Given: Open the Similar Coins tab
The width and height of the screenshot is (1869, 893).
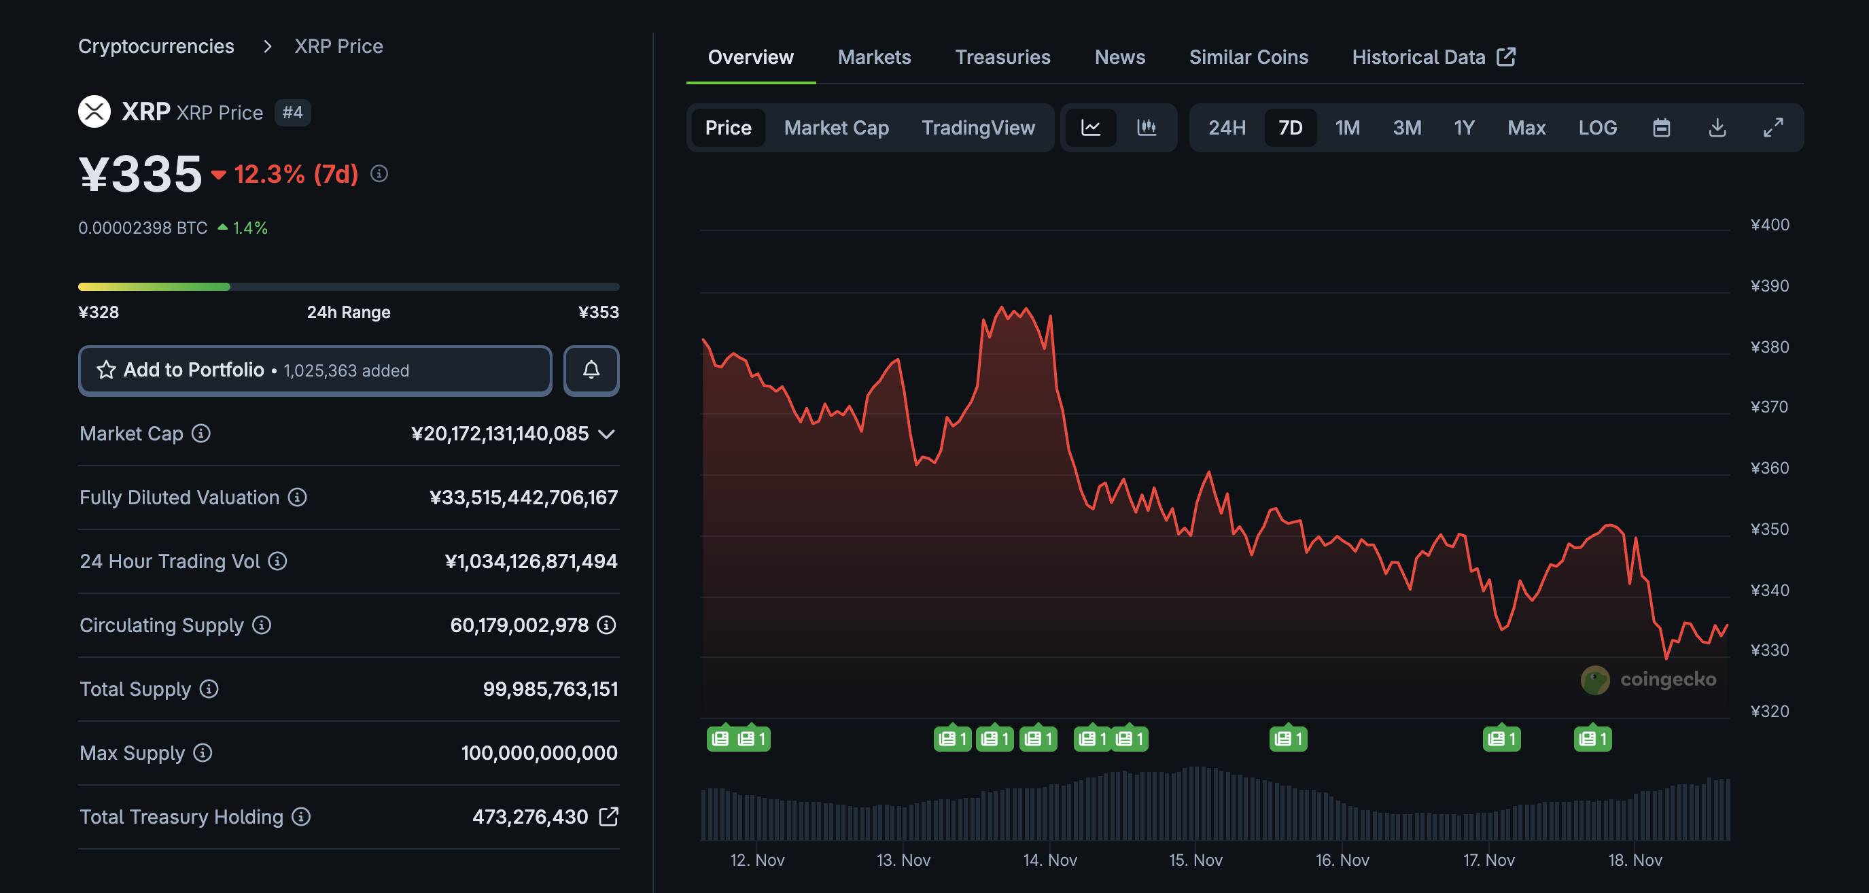Looking at the screenshot, I should tap(1248, 56).
